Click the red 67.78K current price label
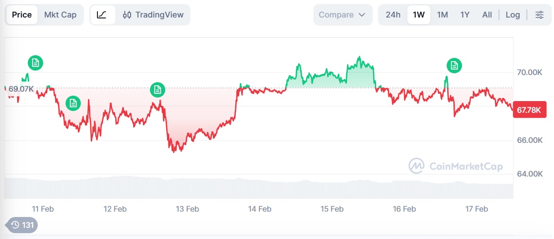The height and width of the screenshot is (239, 554). (529, 110)
